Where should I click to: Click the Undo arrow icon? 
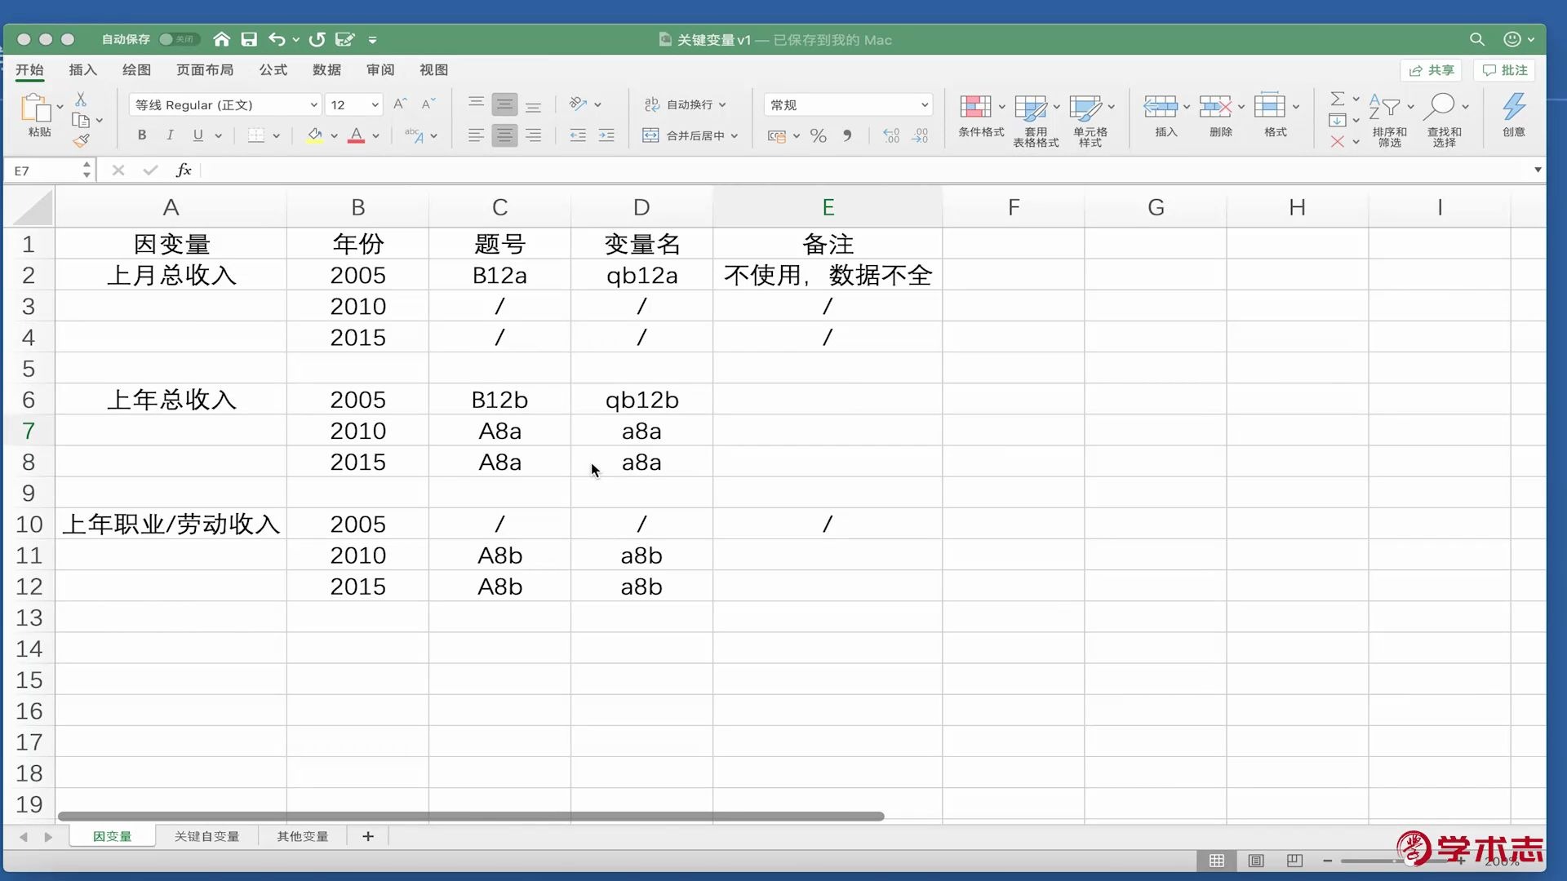click(x=277, y=39)
